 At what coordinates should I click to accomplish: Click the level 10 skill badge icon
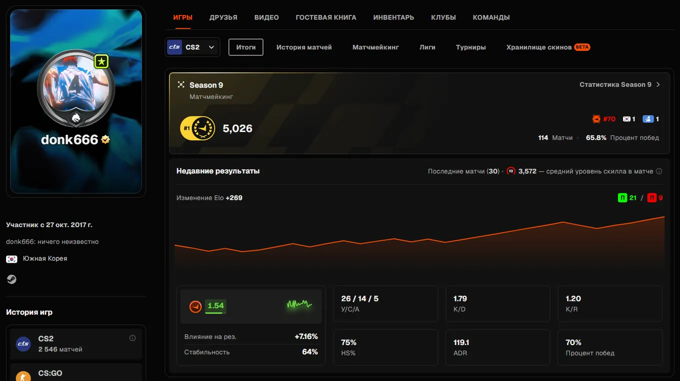point(510,171)
